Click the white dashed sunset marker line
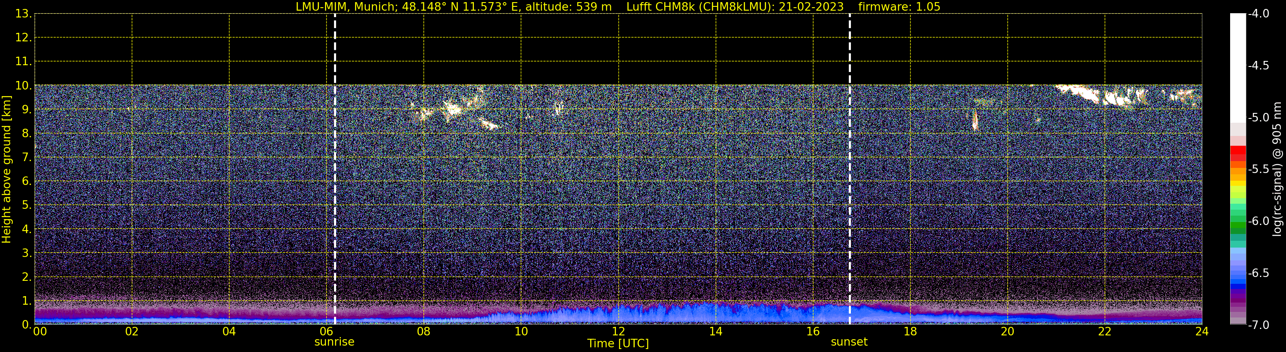1286x352 pixels. point(850,169)
